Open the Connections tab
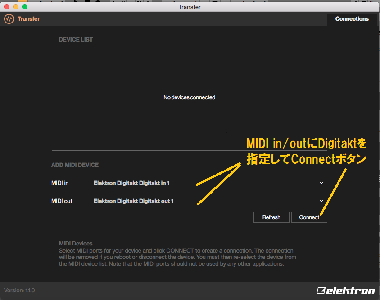The width and height of the screenshot is (380, 300). point(352,19)
